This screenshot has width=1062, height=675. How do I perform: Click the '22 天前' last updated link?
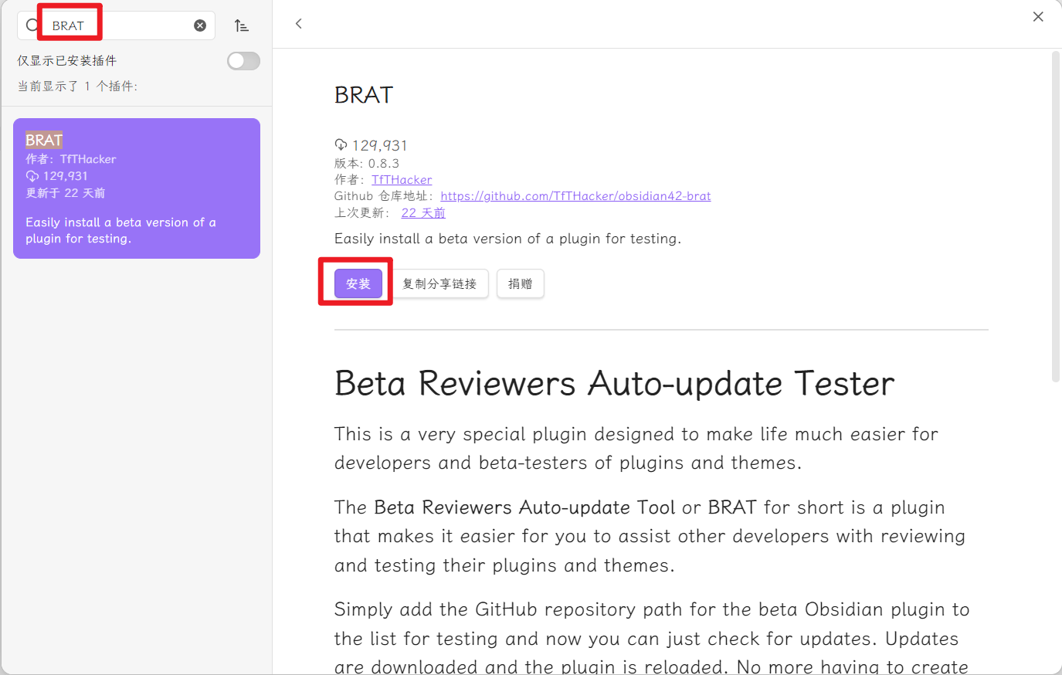pyautogui.click(x=423, y=213)
